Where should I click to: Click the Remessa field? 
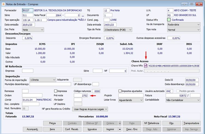pos(25,91)
